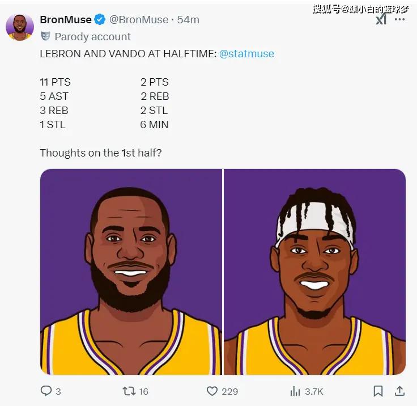The image size is (417, 406).
Task: Click the "Parody account" label
Action: (92, 36)
